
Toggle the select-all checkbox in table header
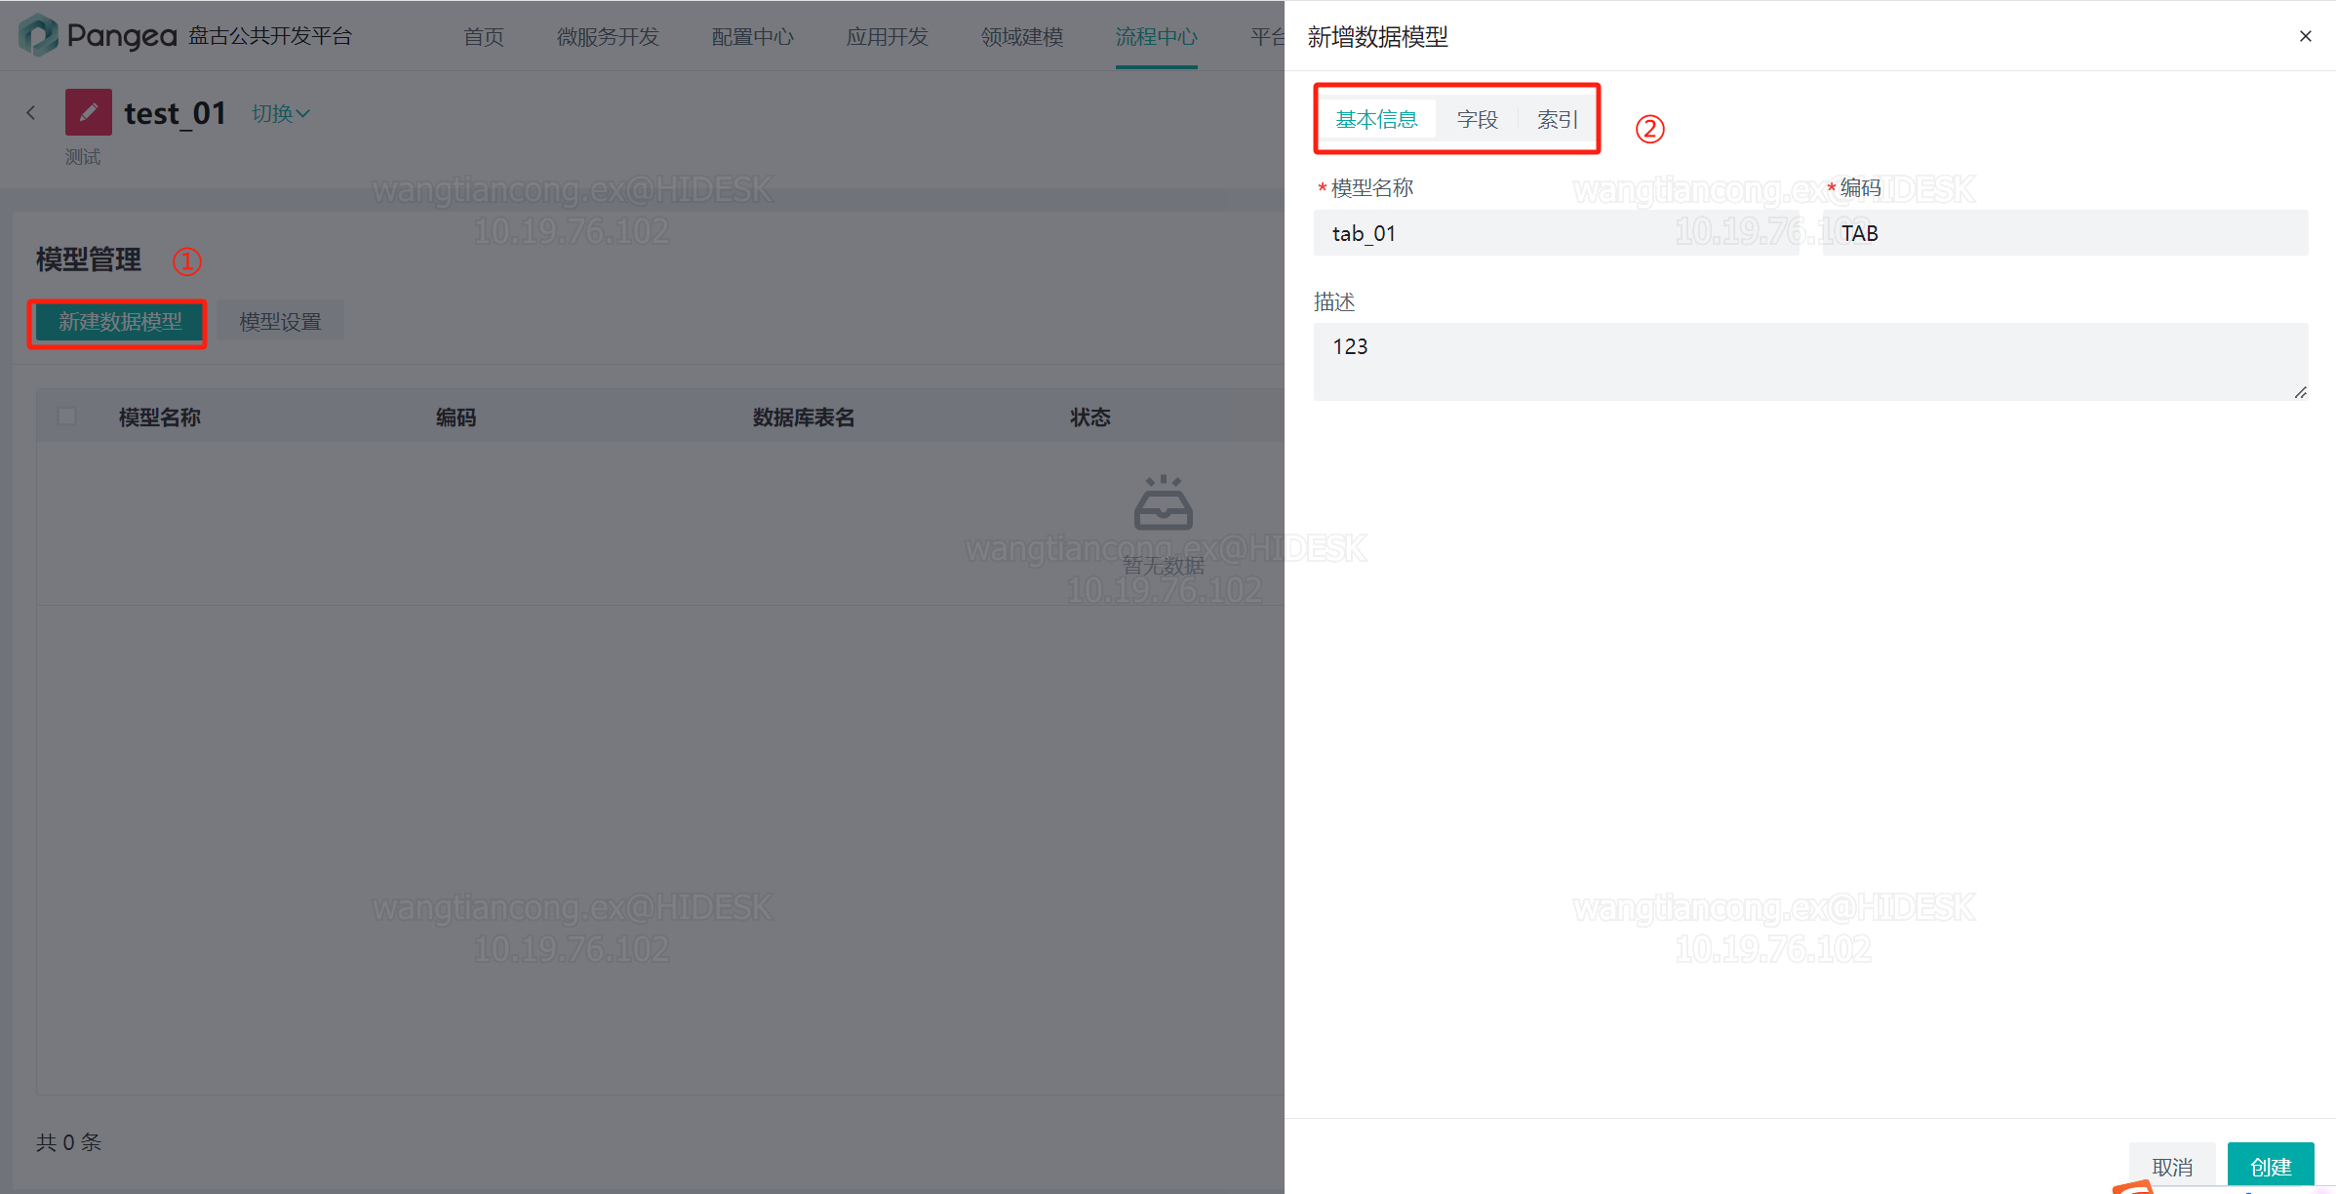[x=67, y=417]
